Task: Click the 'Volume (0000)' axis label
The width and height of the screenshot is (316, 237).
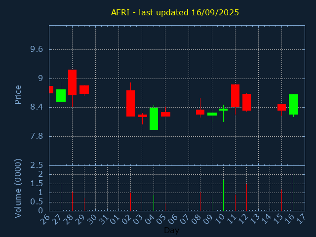Action: point(18,189)
